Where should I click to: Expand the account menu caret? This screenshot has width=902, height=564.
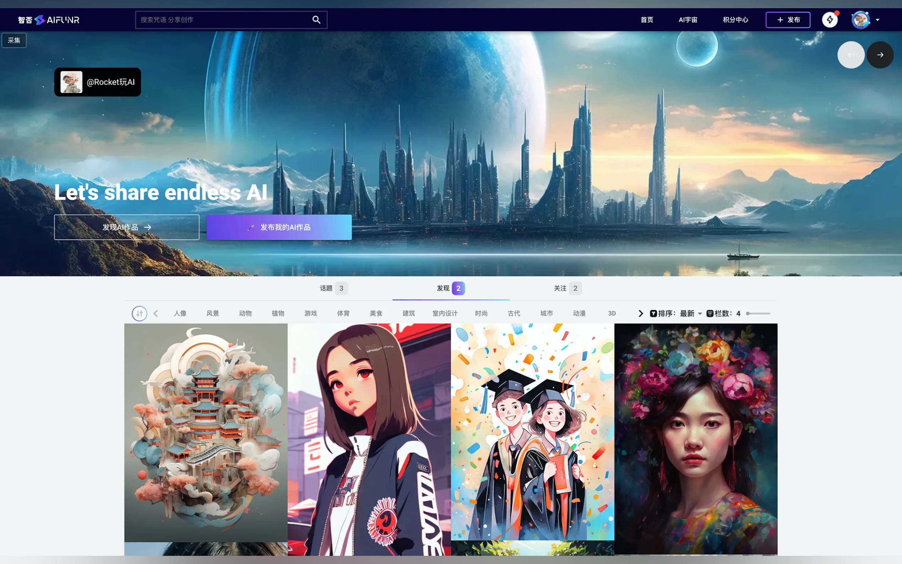[878, 20]
